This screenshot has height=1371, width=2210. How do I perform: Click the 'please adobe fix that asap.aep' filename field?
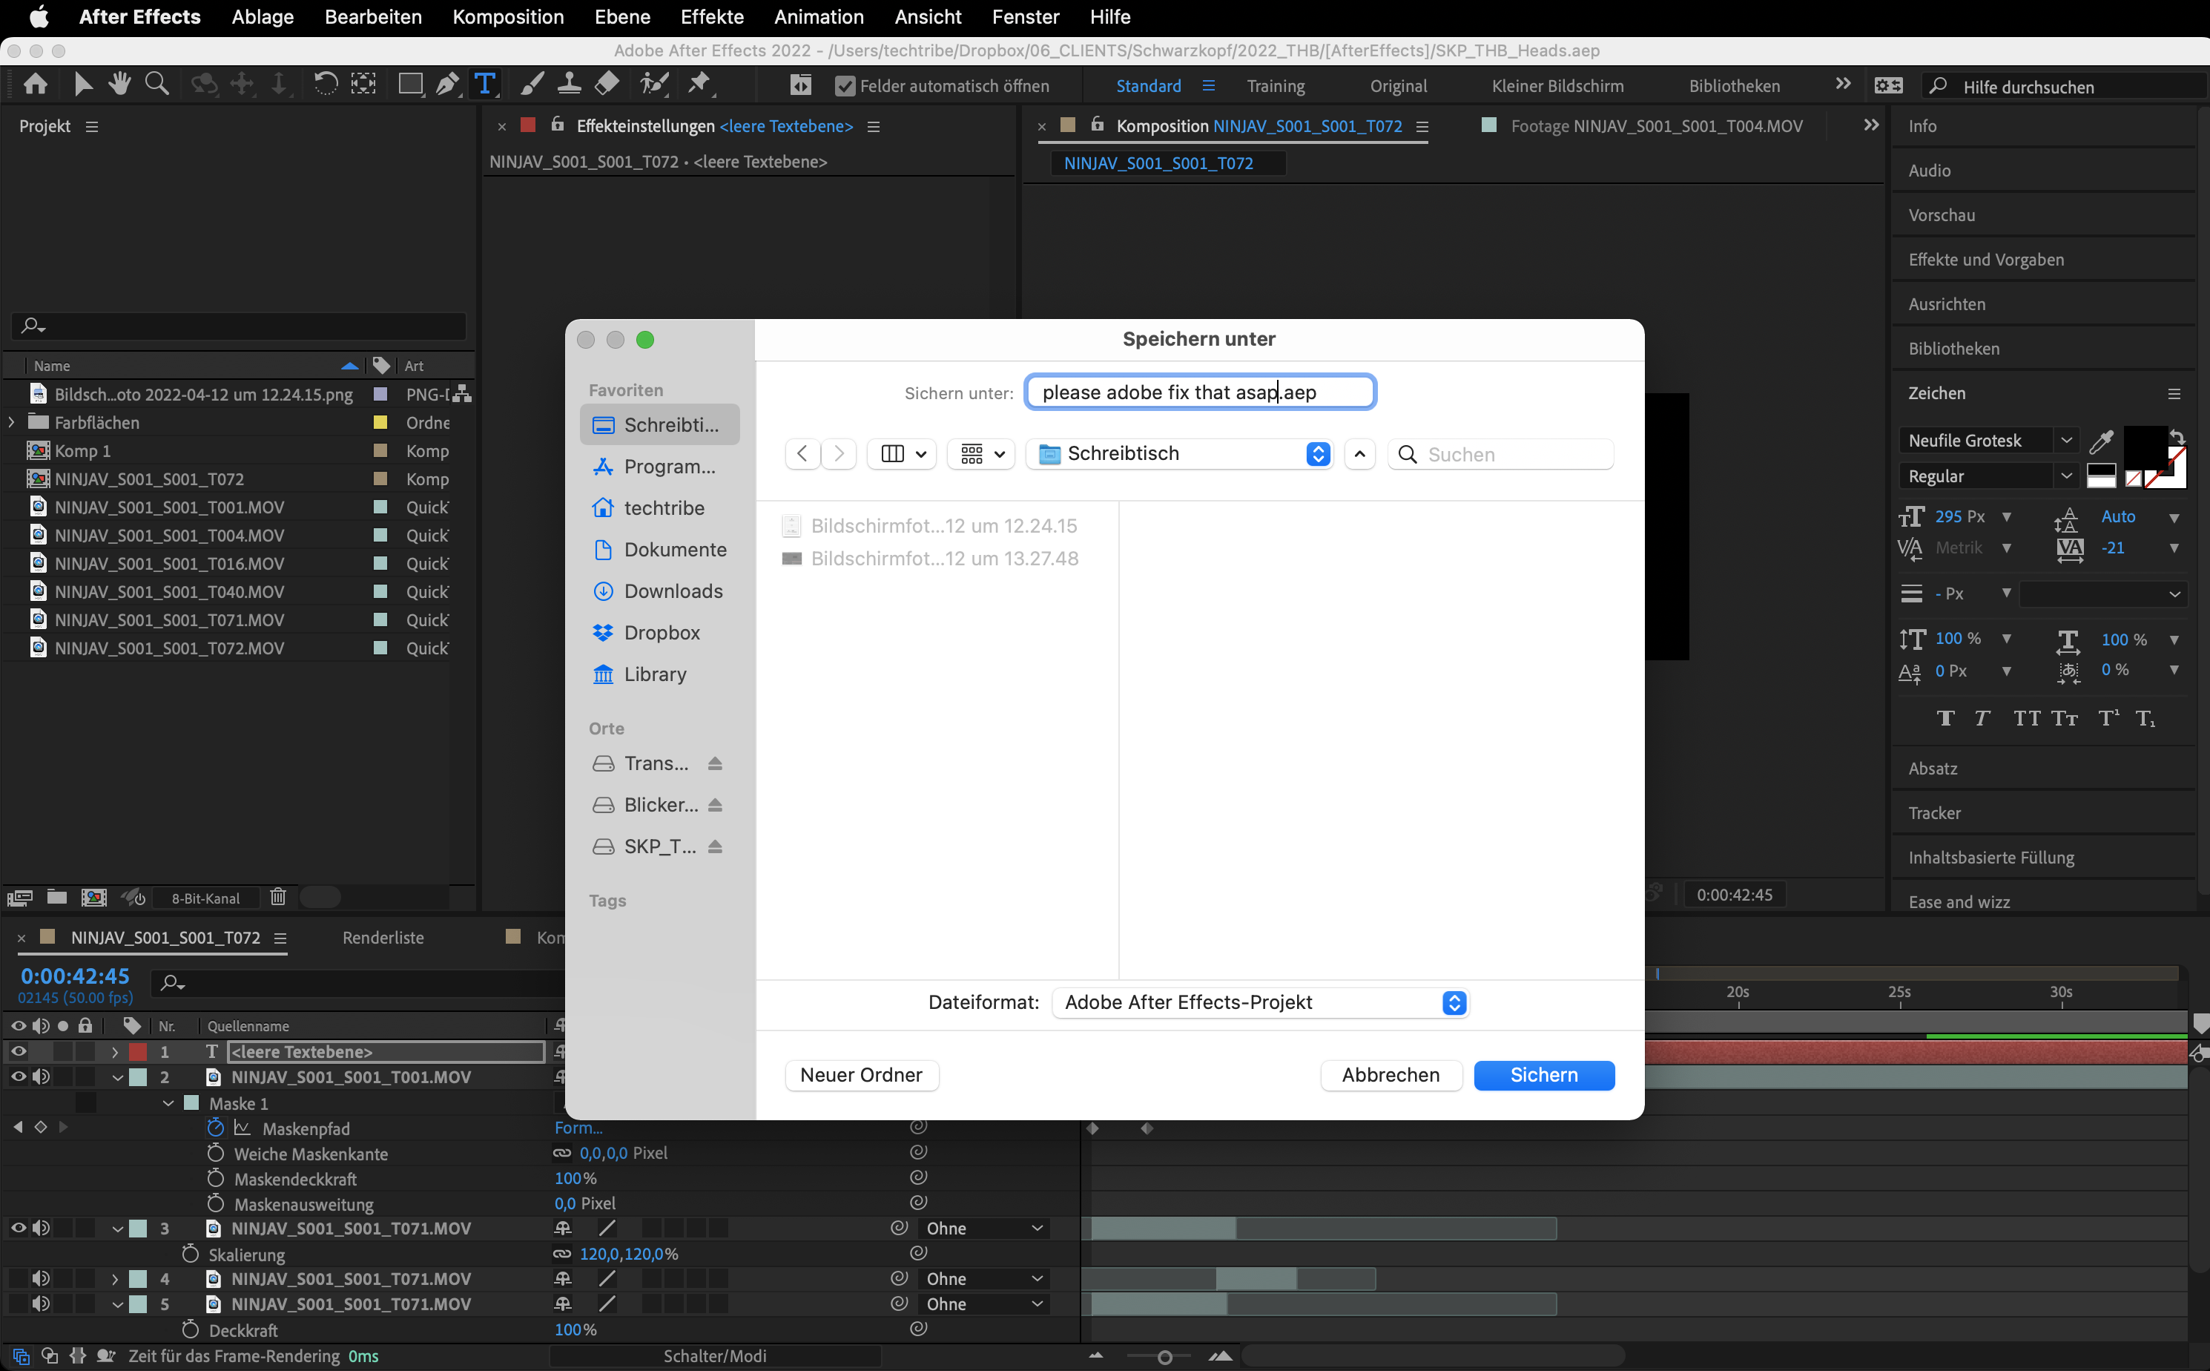[x=1198, y=392]
